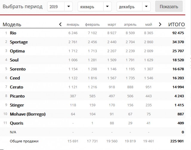Click Sportage total value 34 370
Image resolution: width=191 pixels, height=150 pixels.
click(178, 42)
